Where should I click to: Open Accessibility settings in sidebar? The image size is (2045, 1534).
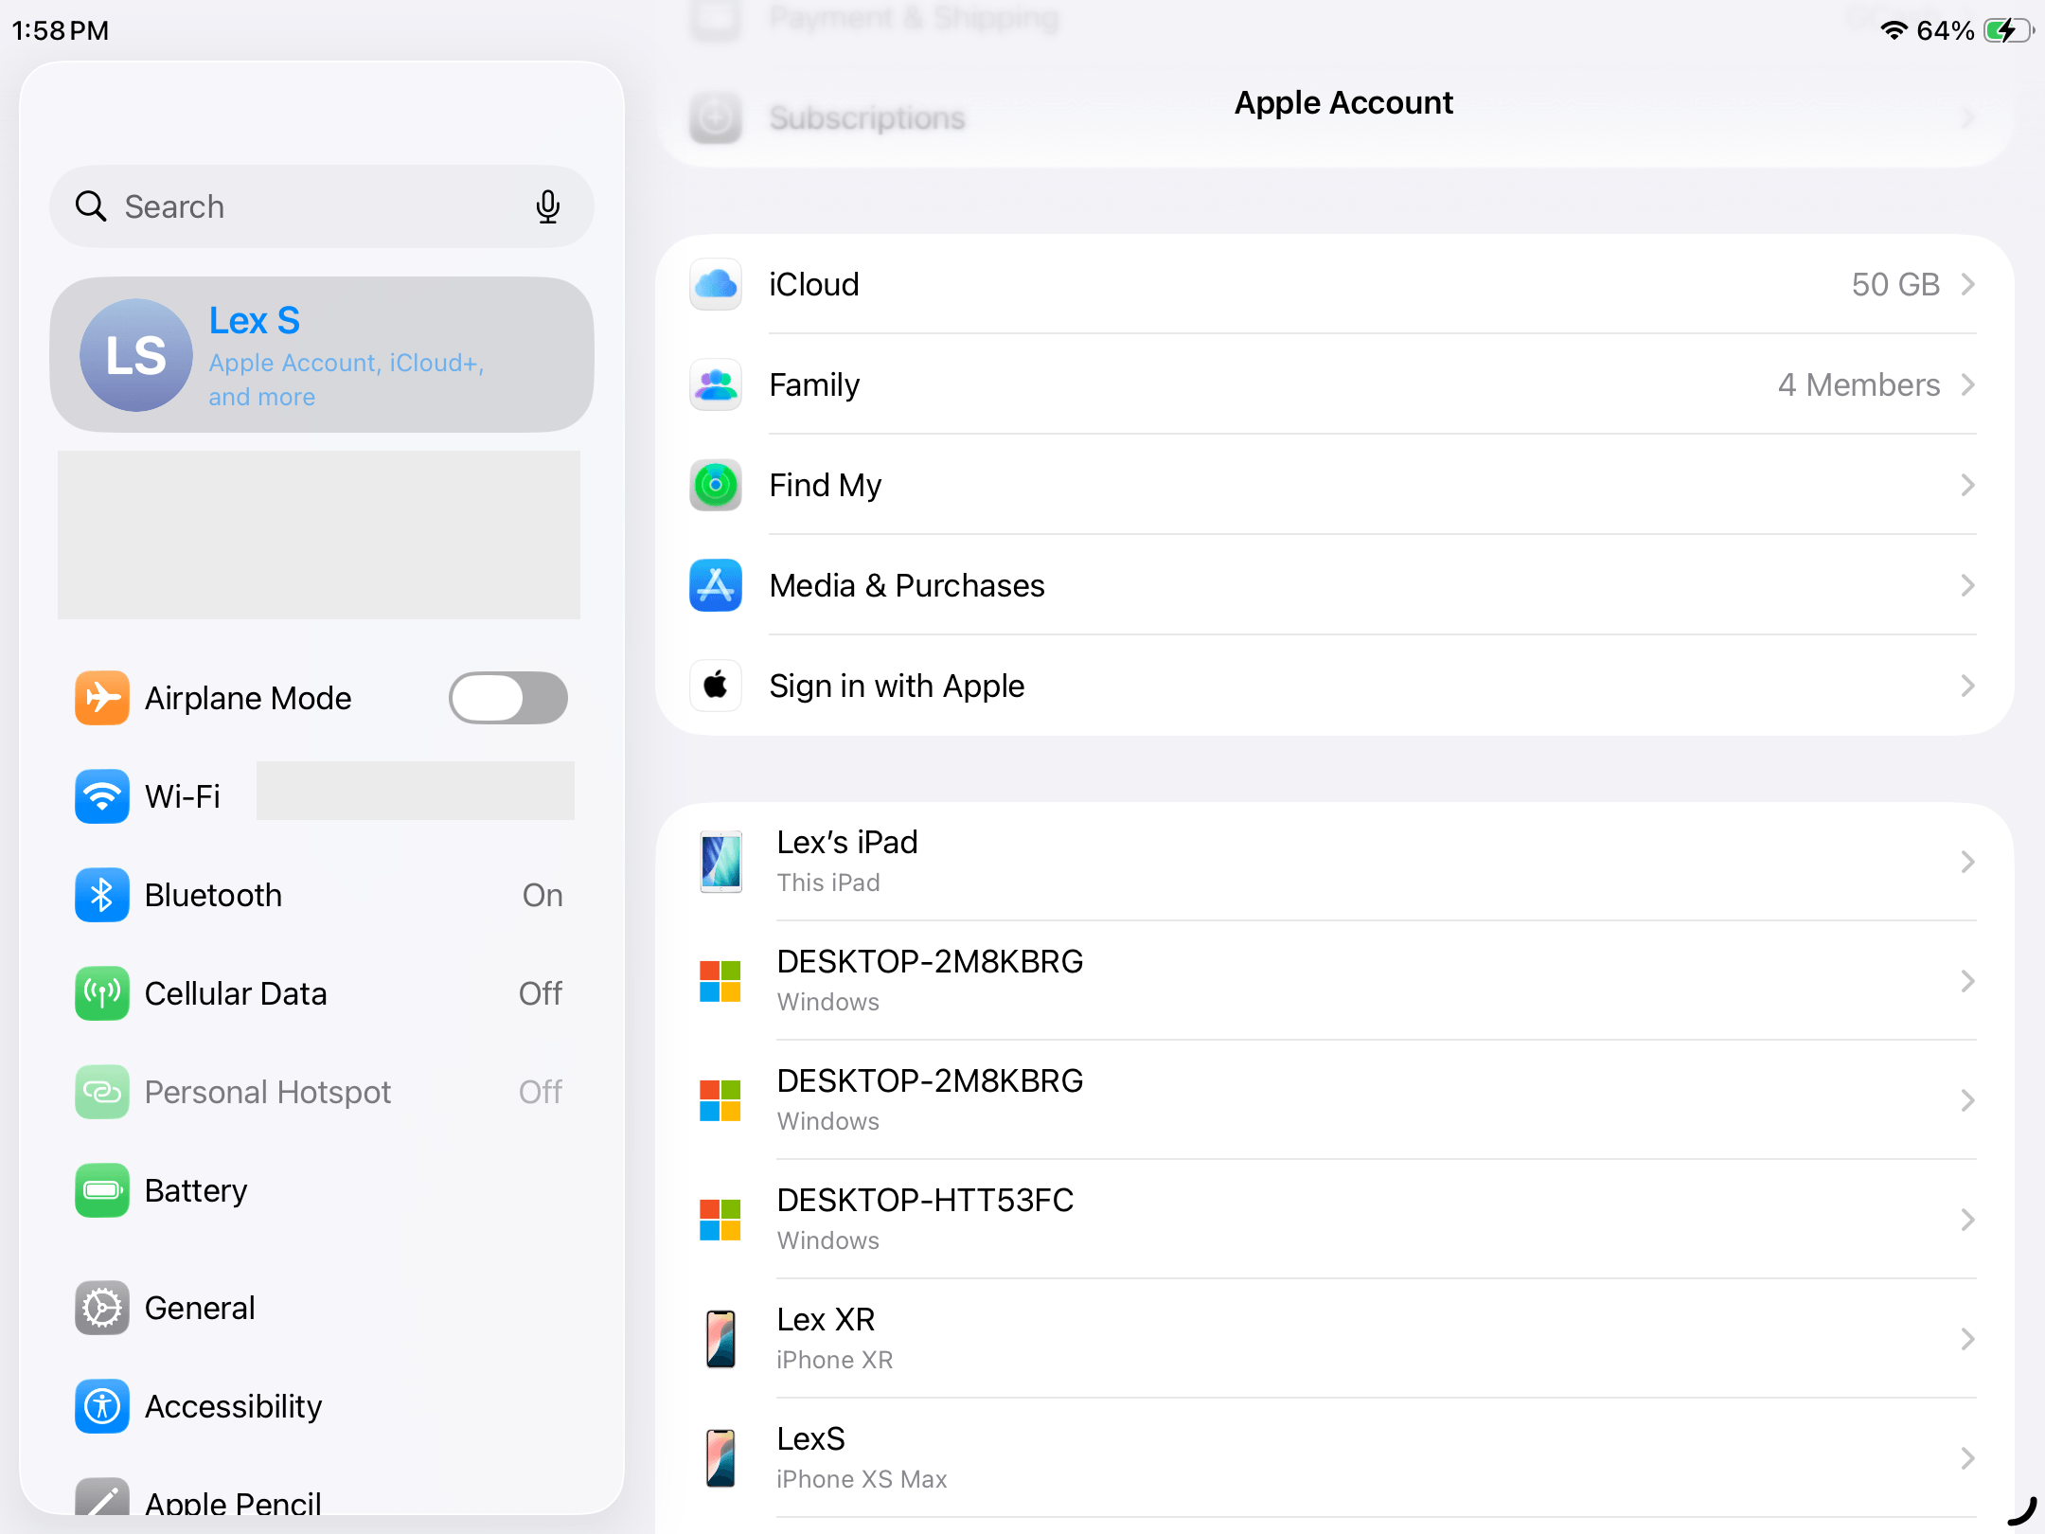click(322, 1406)
